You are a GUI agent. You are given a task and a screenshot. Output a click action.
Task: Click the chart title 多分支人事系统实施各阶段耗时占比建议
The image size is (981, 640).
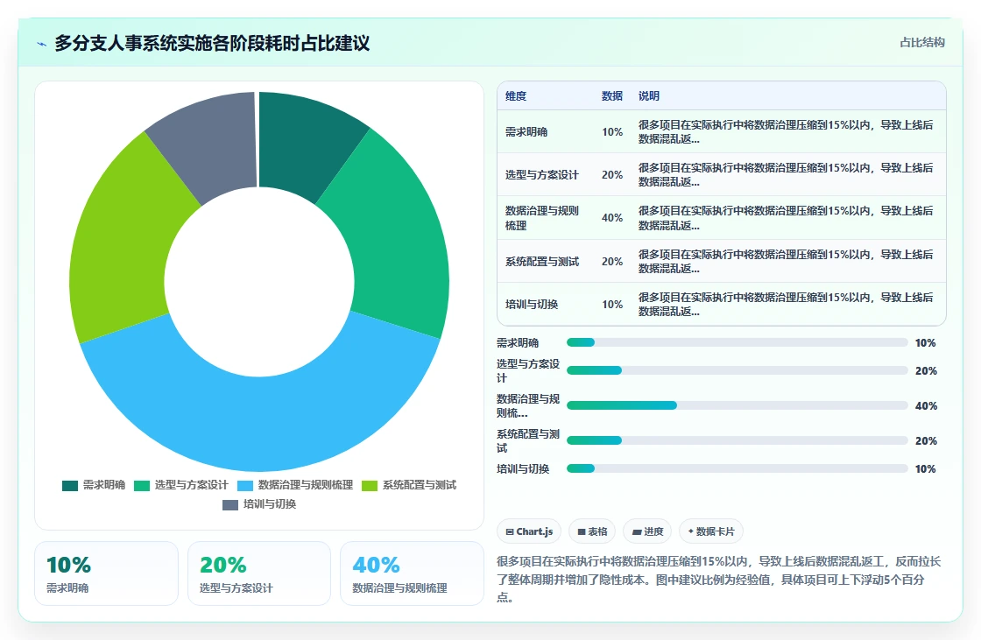[212, 43]
